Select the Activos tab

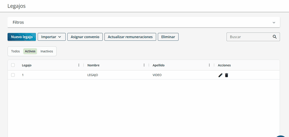click(30, 51)
